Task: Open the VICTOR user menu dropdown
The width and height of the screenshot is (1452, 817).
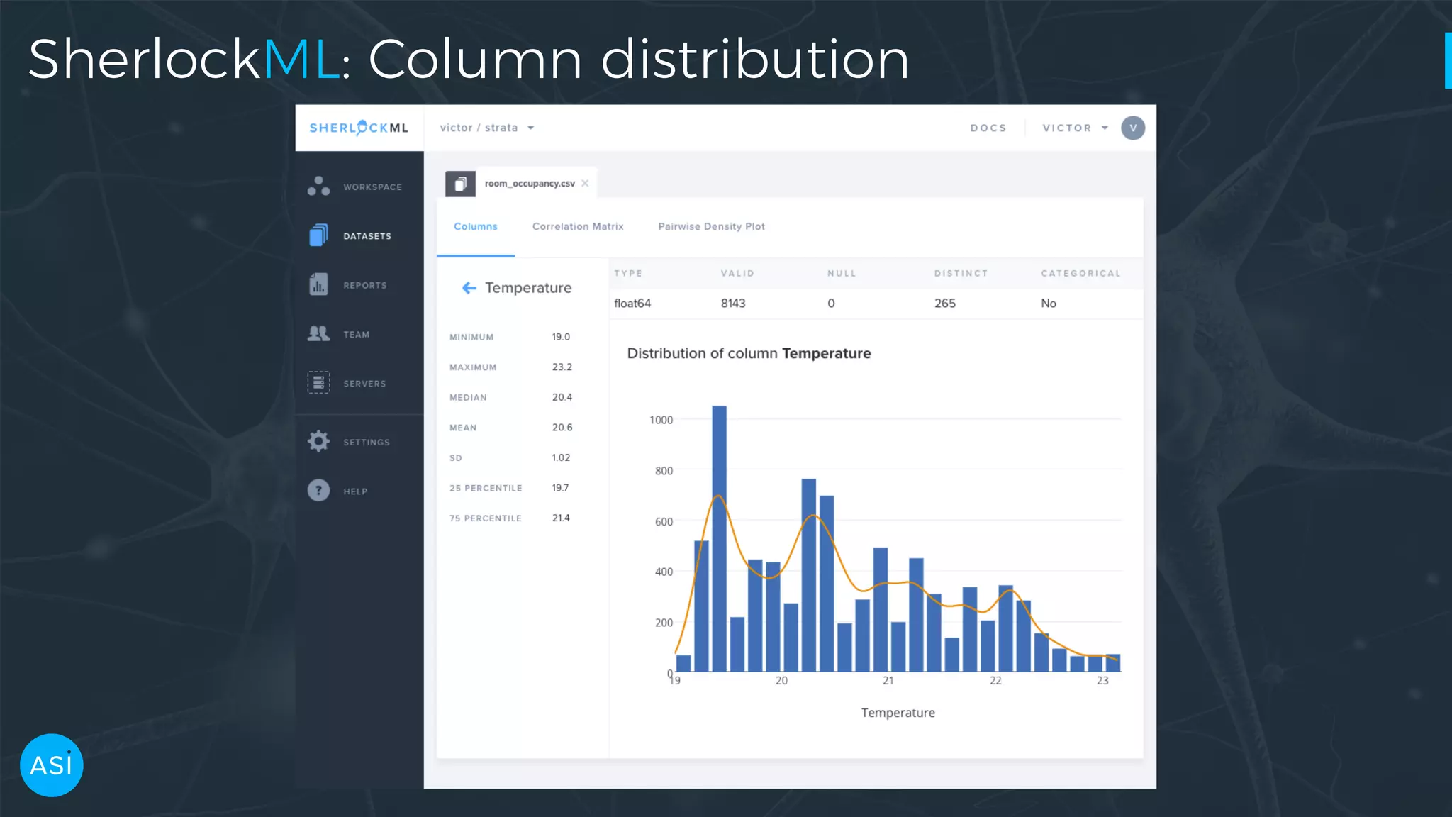Action: (x=1076, y=128)
